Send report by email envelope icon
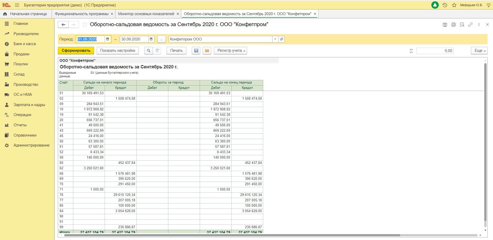493x240 pixels. pyautogui.click(x=207, y=51)
